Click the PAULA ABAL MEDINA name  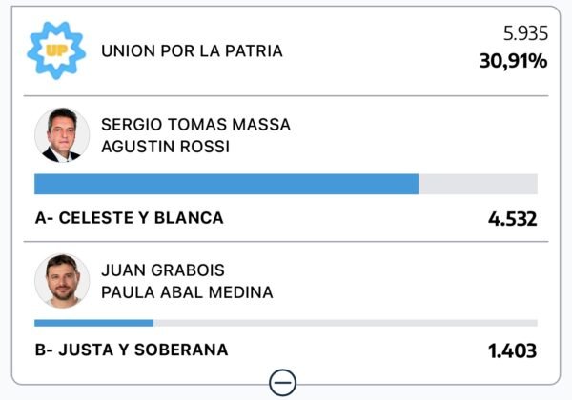187,292
